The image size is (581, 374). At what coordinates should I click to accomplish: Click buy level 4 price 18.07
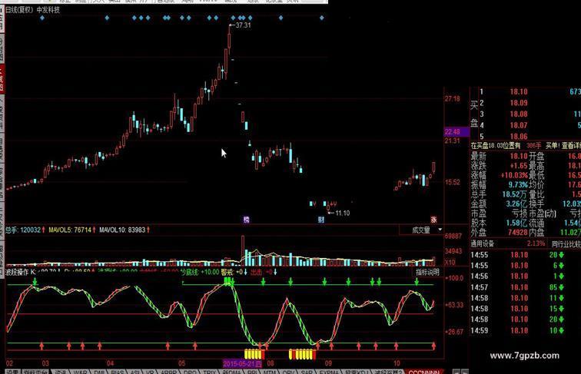tap(519, 125)
